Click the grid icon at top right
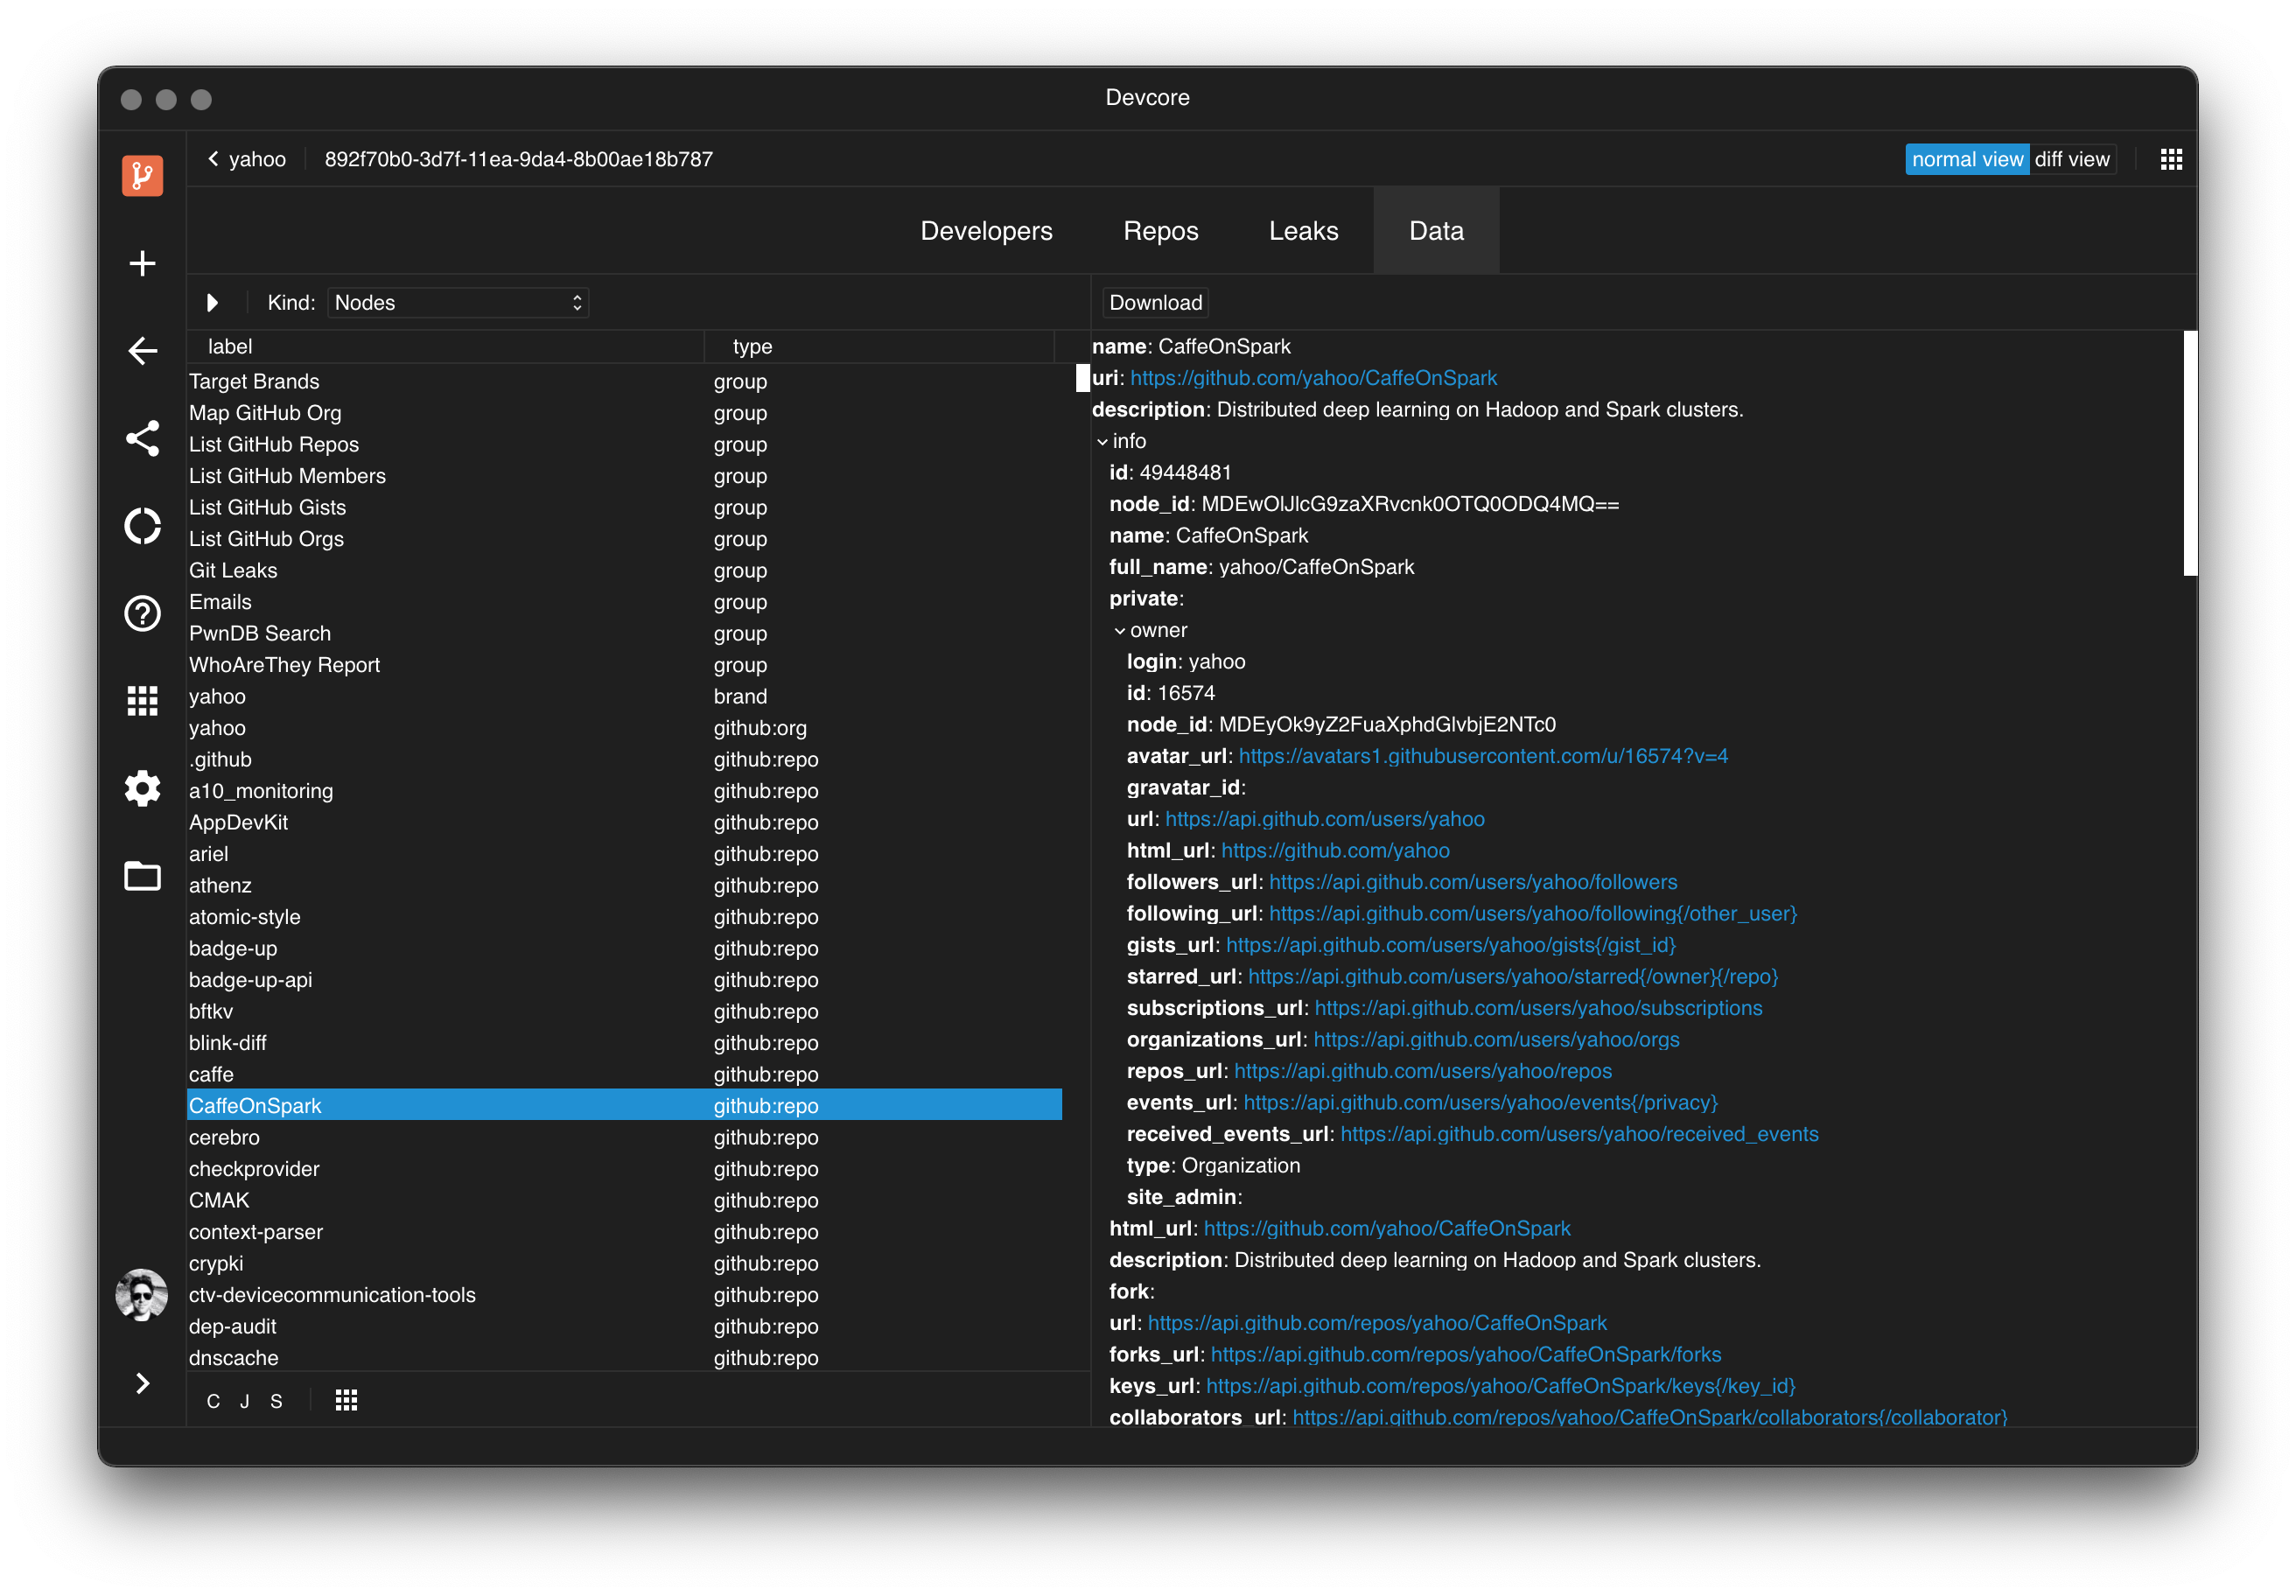 click(x=2170, y=159)
